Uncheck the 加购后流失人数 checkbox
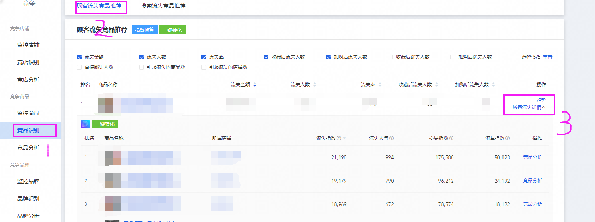This screenshot has height=222, width=595. tap(328, 57)
